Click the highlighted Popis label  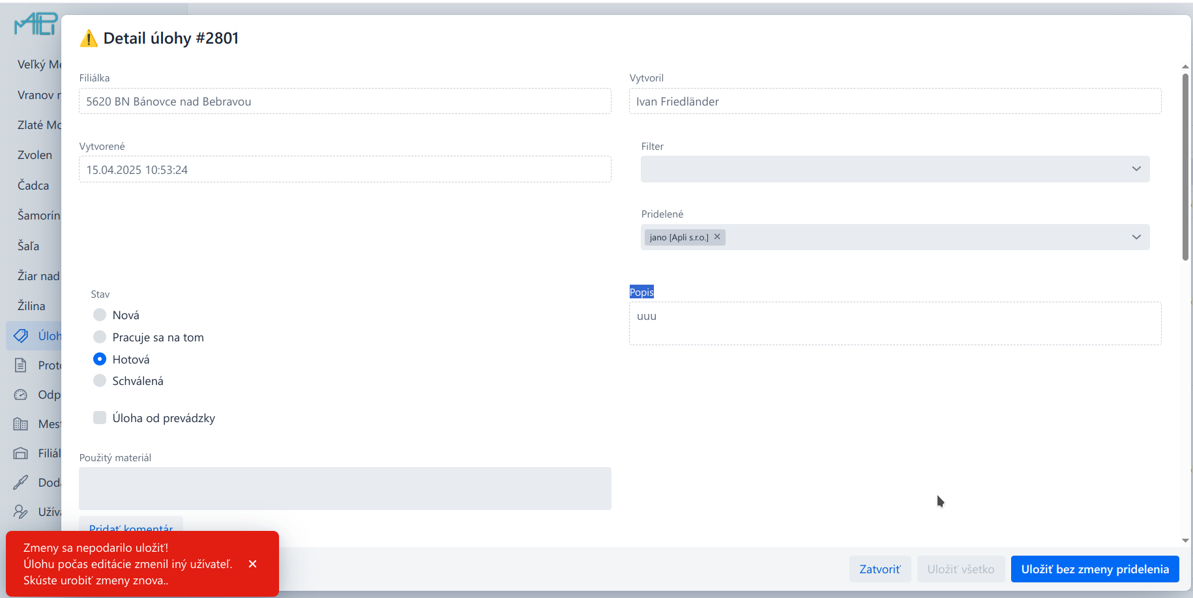click(641, 292)
